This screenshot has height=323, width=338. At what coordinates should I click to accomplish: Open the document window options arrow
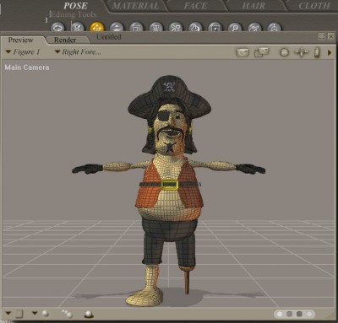point(330,52)
